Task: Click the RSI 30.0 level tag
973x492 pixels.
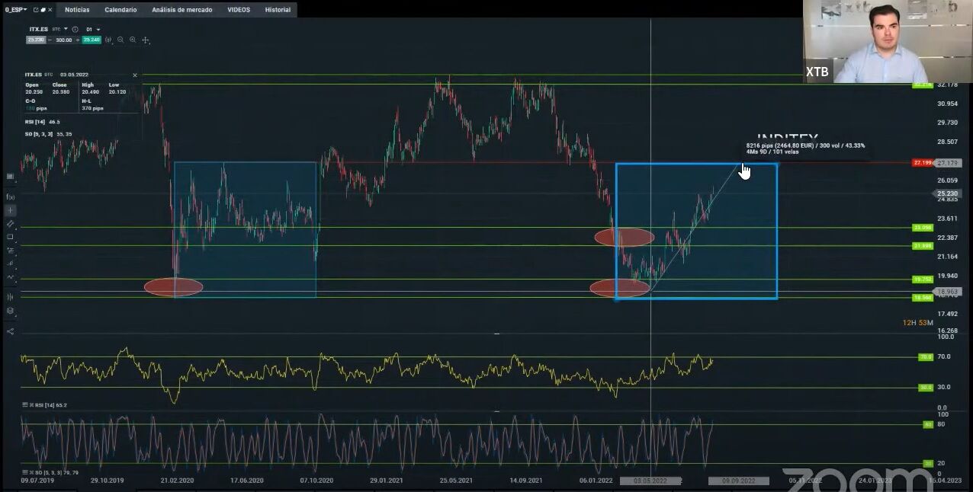Action: coord(925,387)
